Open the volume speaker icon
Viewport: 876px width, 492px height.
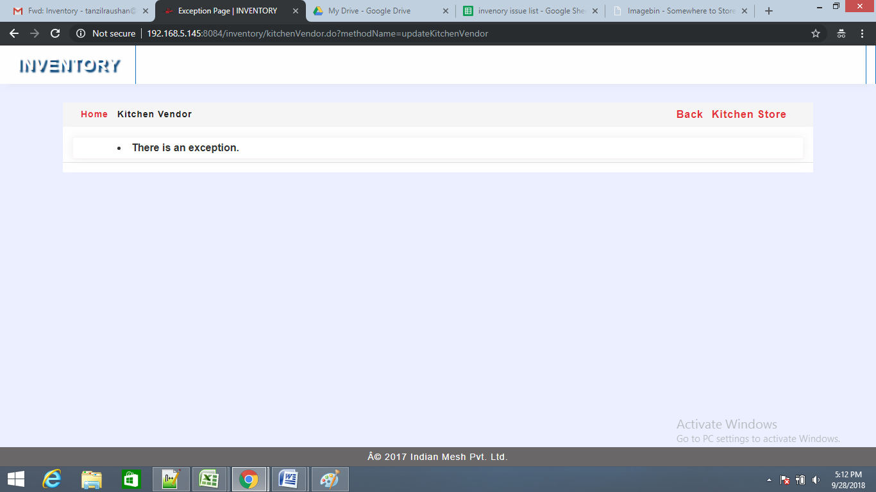[x=816, y=480]
